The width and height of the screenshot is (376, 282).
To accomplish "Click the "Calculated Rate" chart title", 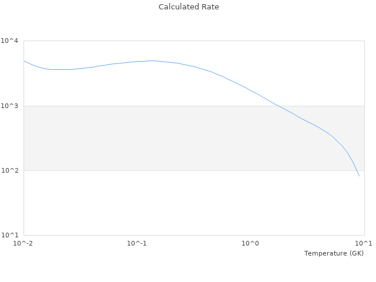I will coord(188,7).
